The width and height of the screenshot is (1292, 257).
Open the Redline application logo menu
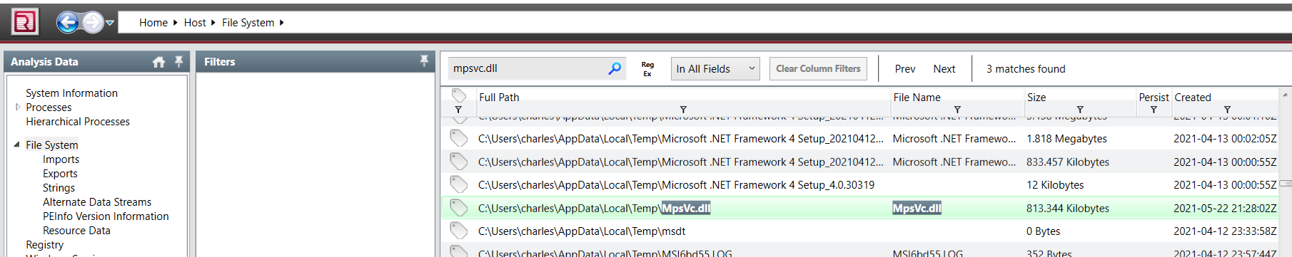point(25,22)
